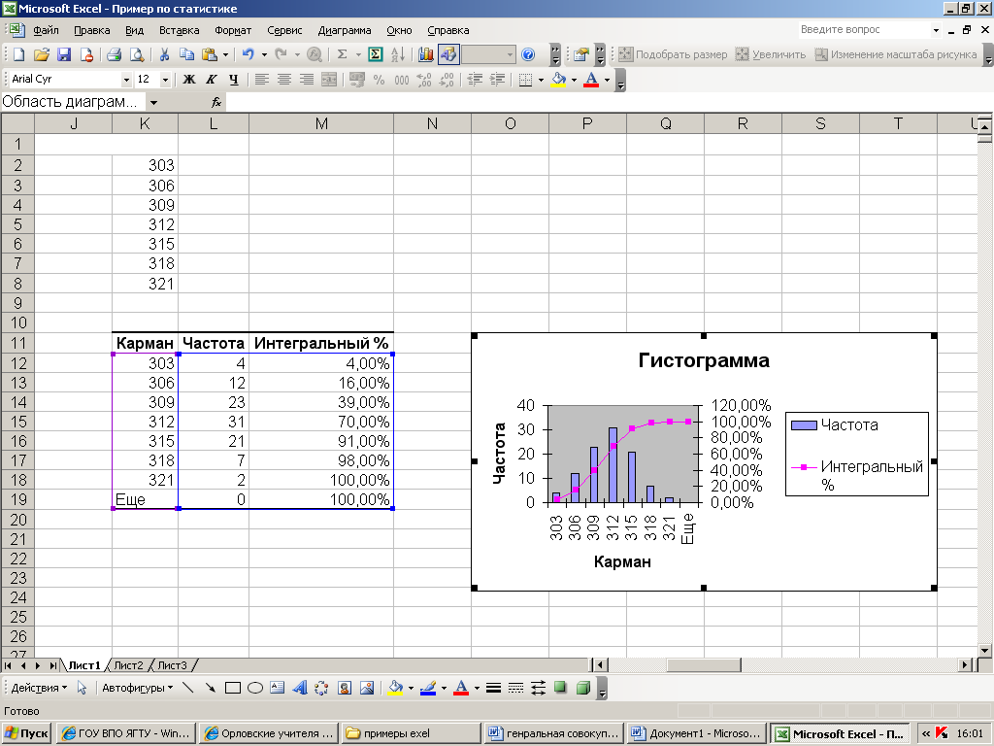Click the vertical scrollbar down arrow

984,651
